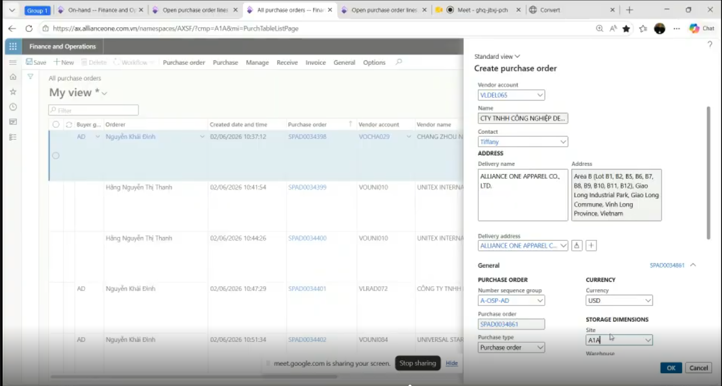Click the Delivery name text box
The width and height of the screenshot is (722, 386).
coord(523,195)
